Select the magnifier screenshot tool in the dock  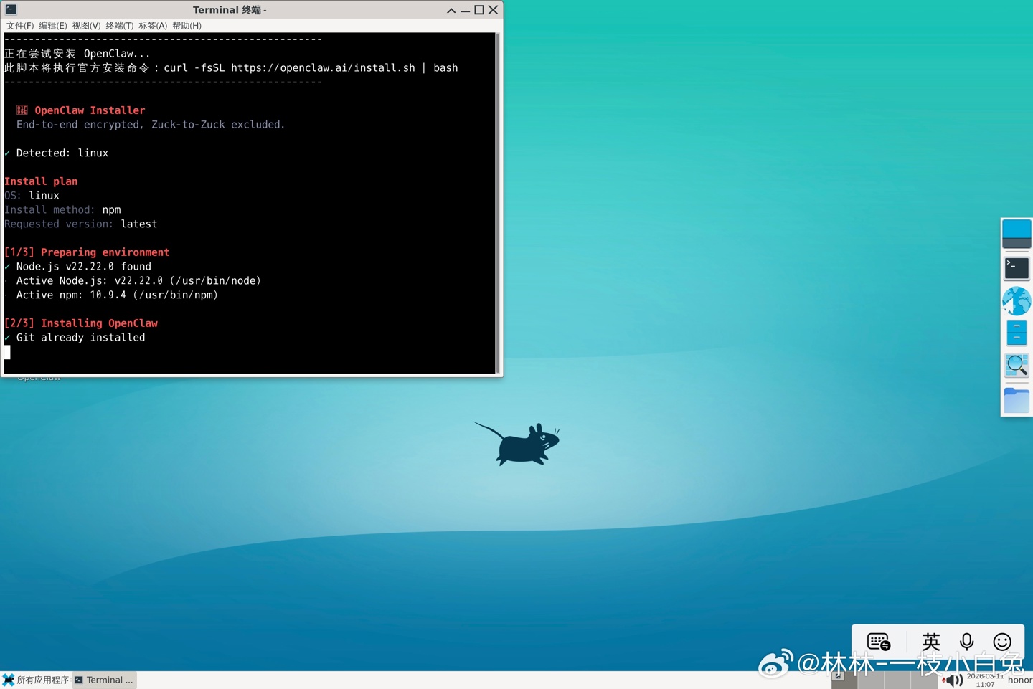[x=1017, y=365]
